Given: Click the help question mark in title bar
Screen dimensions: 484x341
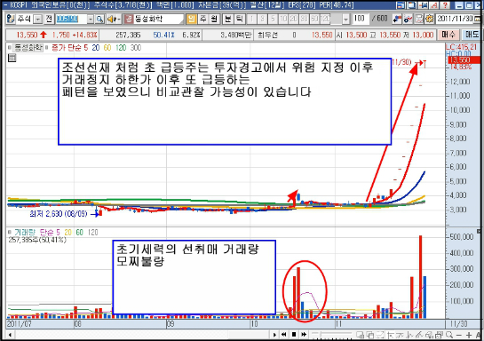Looking at the screenshot, I should (x=445, y=5).
